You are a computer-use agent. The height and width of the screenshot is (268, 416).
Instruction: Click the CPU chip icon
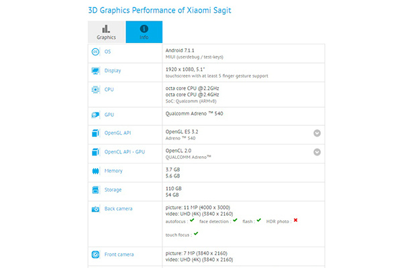point(95,89)
